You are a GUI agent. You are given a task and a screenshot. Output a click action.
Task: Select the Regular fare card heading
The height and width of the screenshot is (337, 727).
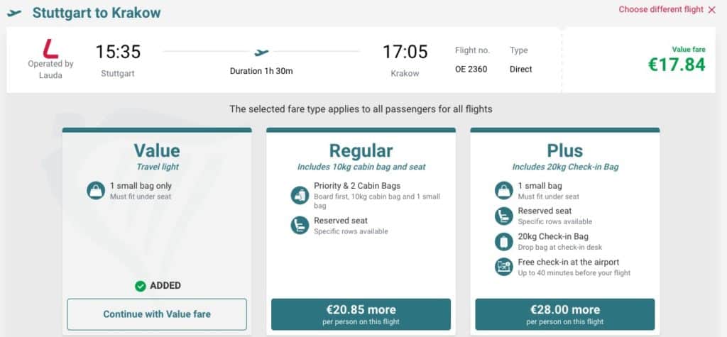pyautogui.click(x=361, y=150)
